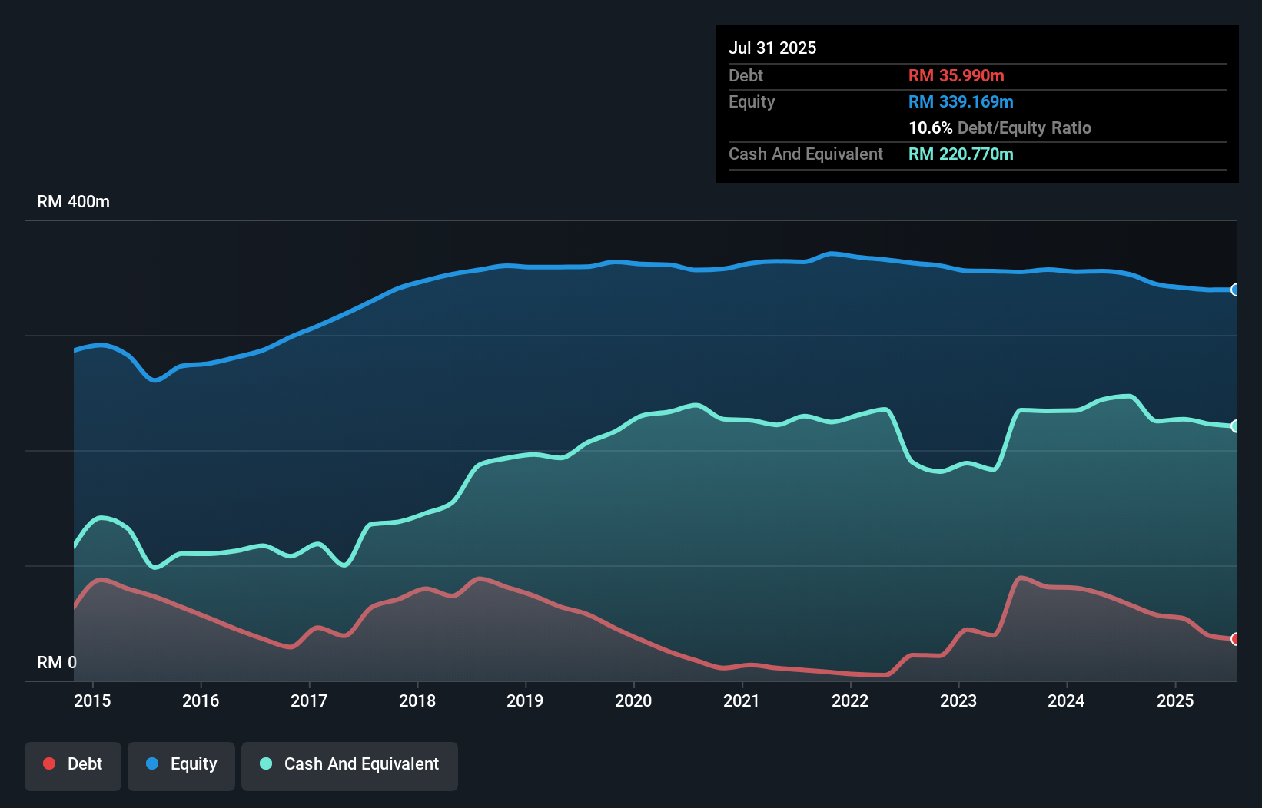
Task: Select the 2022 x-axis label
Action: pos(850,700)
